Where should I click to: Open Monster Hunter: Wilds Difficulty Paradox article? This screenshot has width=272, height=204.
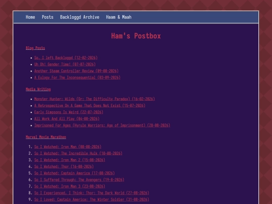(x=95, y=99)
